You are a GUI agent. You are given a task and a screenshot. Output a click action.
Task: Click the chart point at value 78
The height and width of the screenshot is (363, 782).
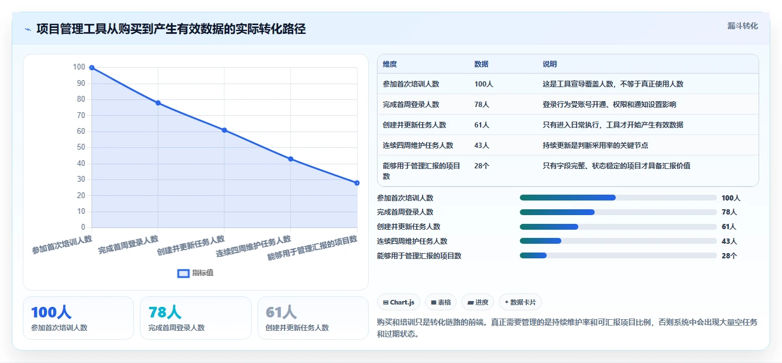pyautogui.click(x=158, y=103)
